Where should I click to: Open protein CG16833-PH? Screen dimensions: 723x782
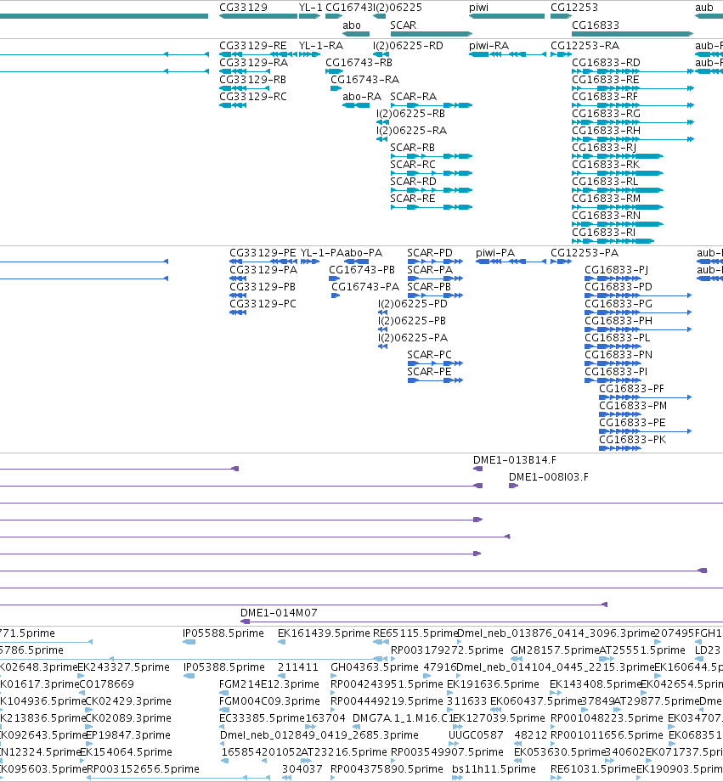619,321
